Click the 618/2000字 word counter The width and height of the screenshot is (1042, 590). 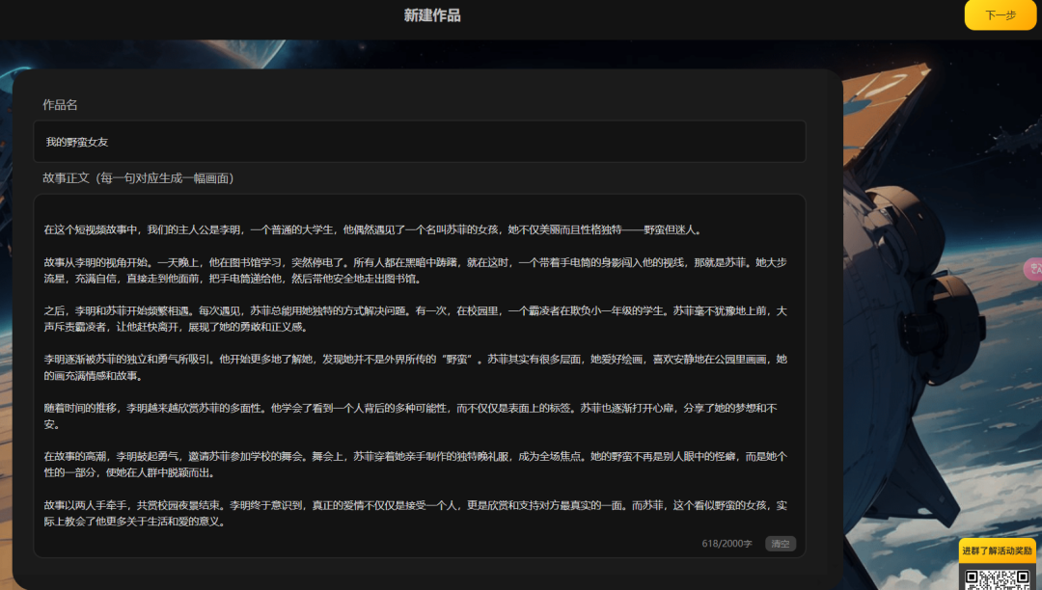coord(727,544)
